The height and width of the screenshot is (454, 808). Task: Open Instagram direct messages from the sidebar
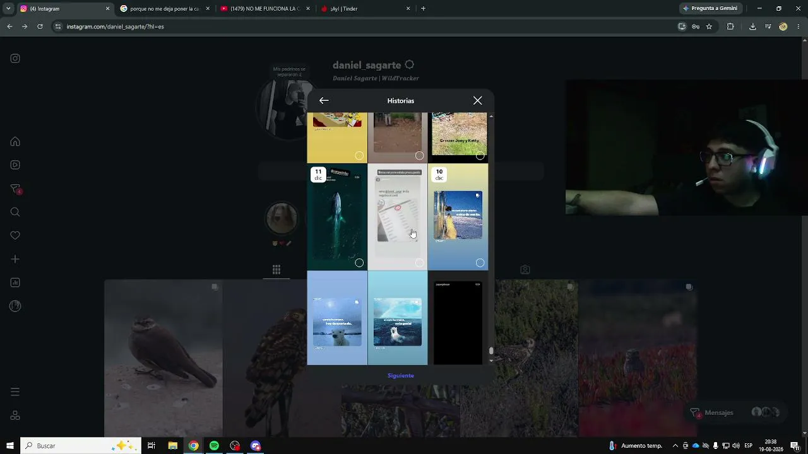point(15,189)
